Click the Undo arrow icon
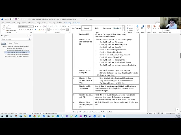Viewport: 181px width, 135px height. click(x=19, y=19)
